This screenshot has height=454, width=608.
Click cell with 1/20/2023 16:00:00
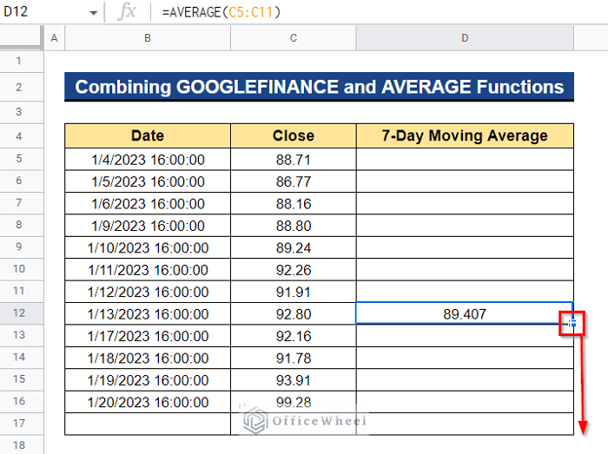click(148, 402)
